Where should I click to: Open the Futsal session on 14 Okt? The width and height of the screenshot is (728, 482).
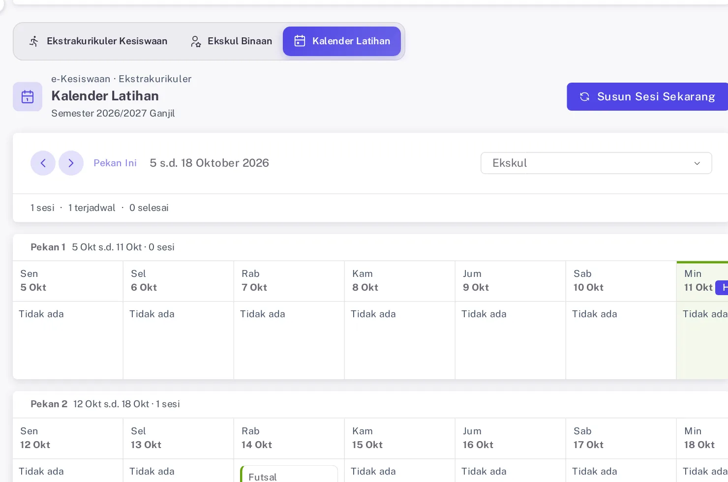289,475
